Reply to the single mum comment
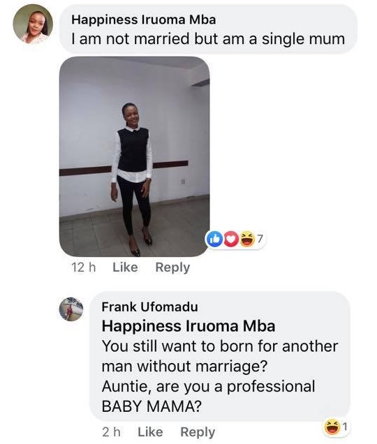This screenshot has height=444, width=377. pyautogui.click(x=172, y=267)
